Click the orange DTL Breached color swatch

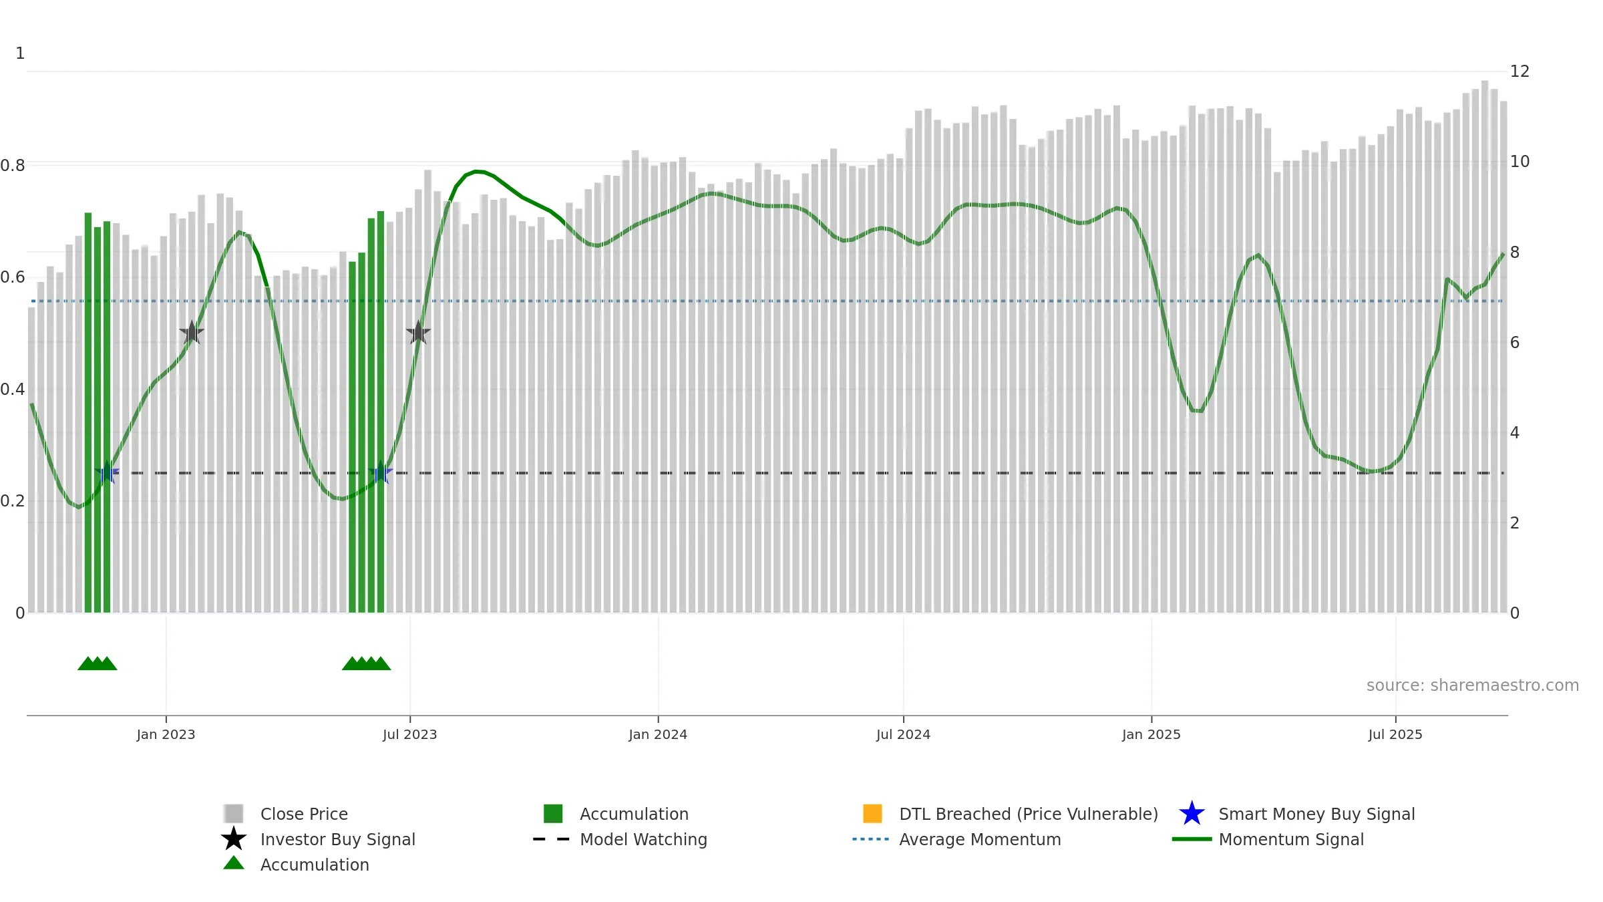click(x=872, y=814)
